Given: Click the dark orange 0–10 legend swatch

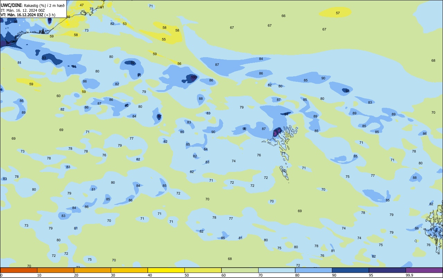Looking at the screenshot, I should (x=19, y=270).
